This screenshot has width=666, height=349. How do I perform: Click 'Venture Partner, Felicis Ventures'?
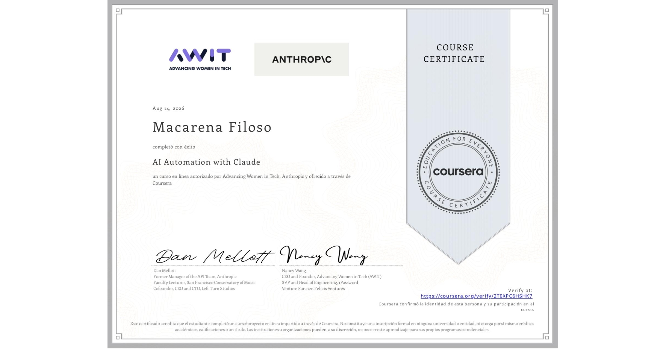tap(313, 288)
